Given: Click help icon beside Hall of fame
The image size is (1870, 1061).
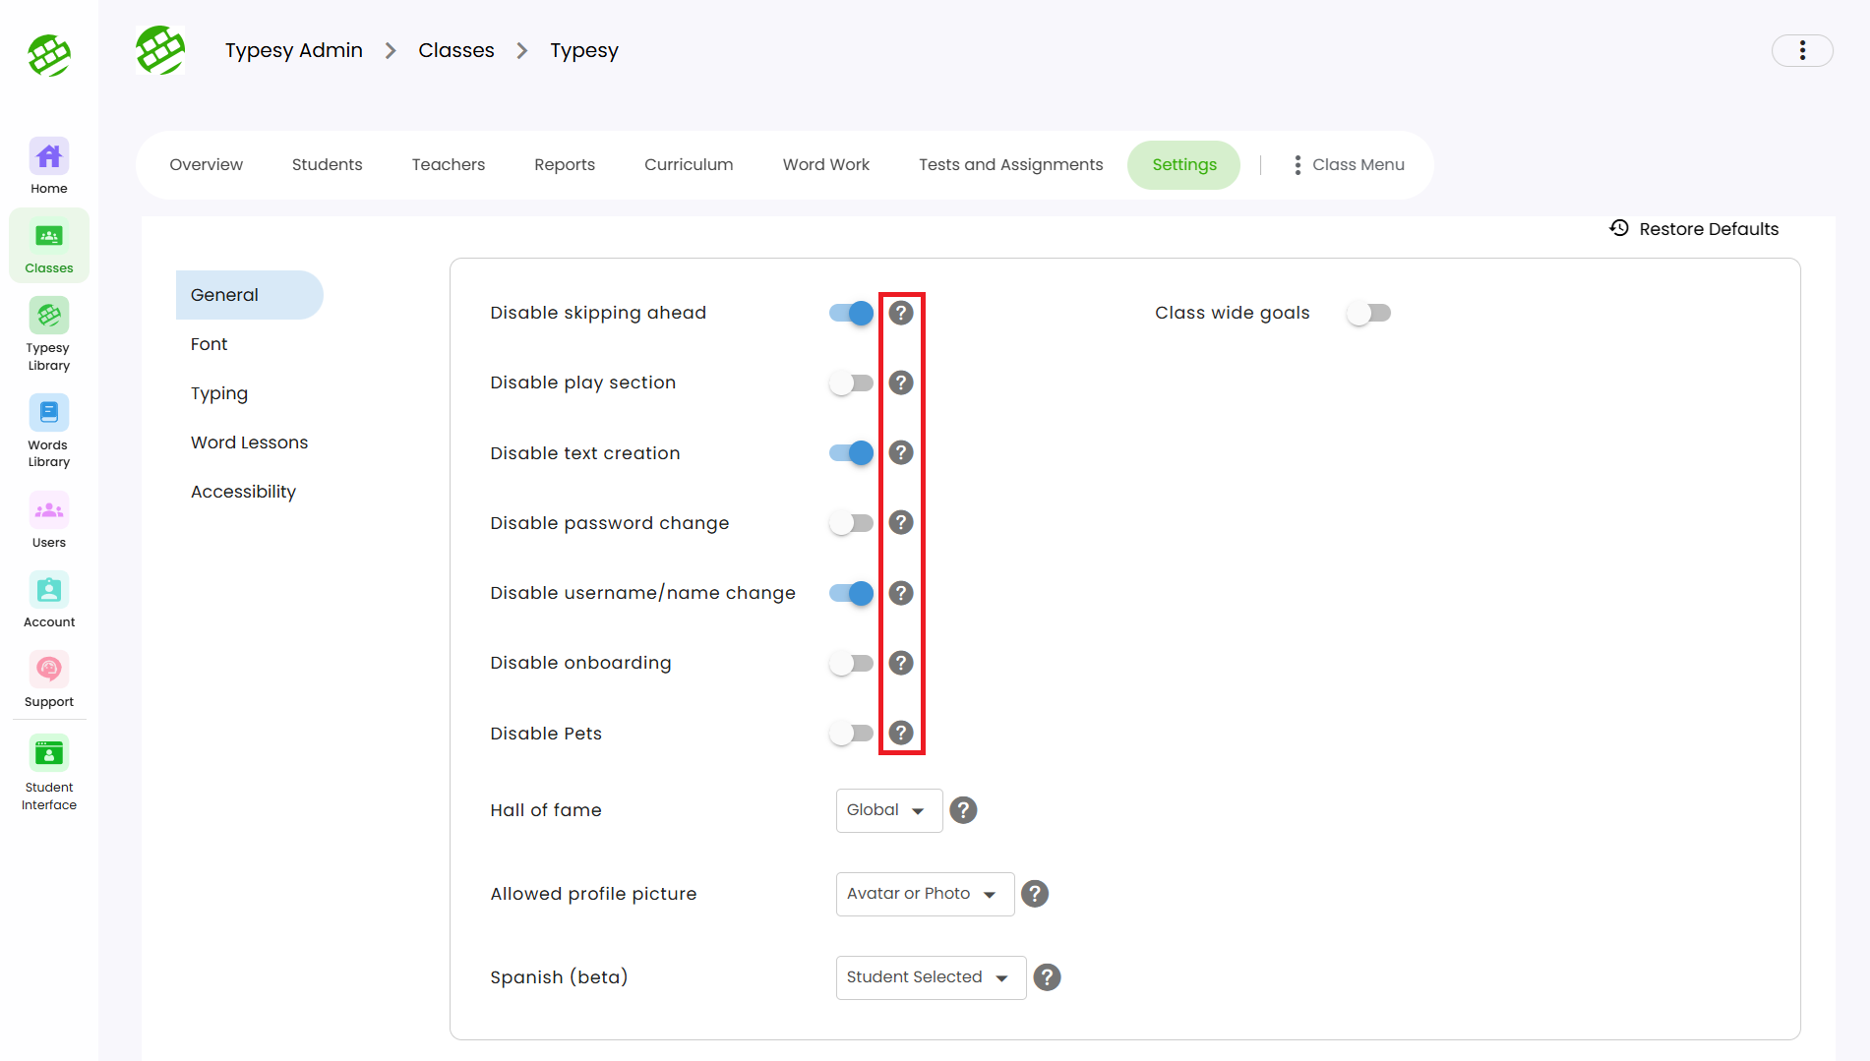Looking at the screenshot, I should 963,810.
